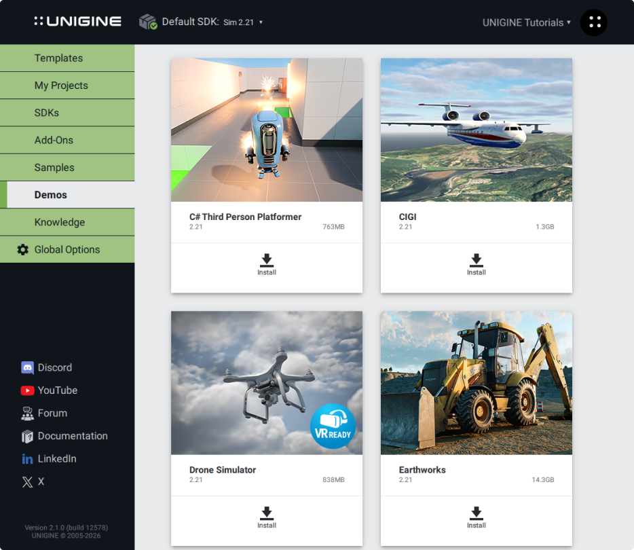This screenshot has height=550, width=634.
Task: Click the Forum icon
Action: click(x=27, y=414)
